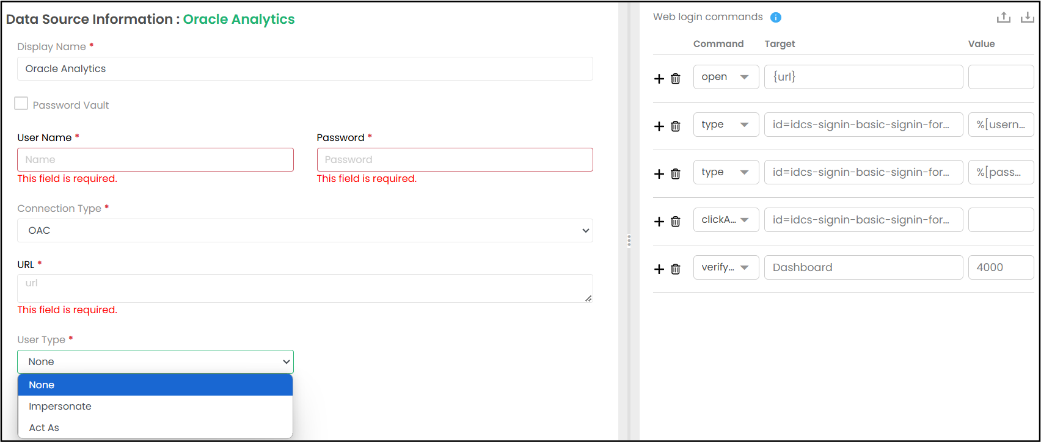
Task: Click the Dashboard target field
Action: 864,267
